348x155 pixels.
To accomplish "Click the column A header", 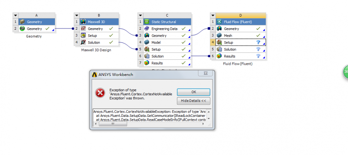I will tap(37, 15).
